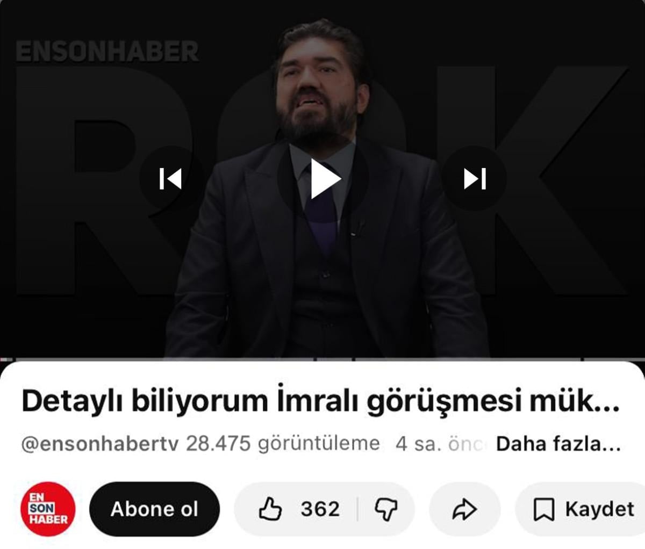Skip to the previous video
This screenshot has height=549, width=645.
171,179
